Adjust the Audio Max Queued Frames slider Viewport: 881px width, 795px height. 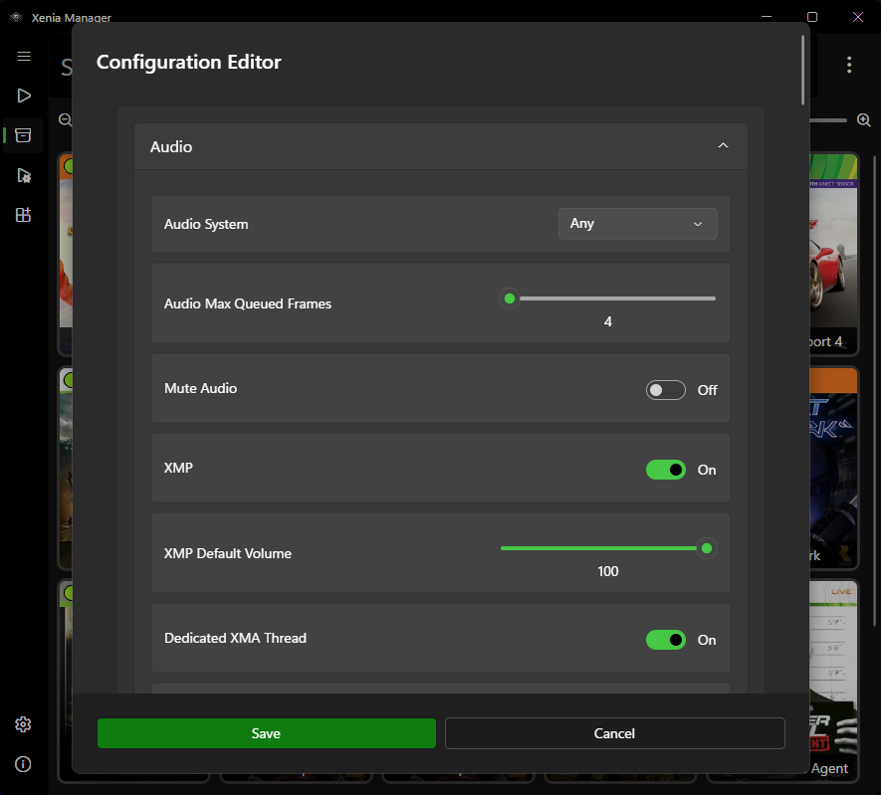(509, 298)
